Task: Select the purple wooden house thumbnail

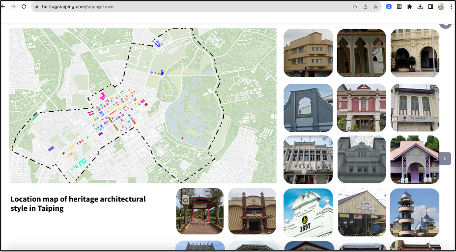Action: click(x=415, y=159)
